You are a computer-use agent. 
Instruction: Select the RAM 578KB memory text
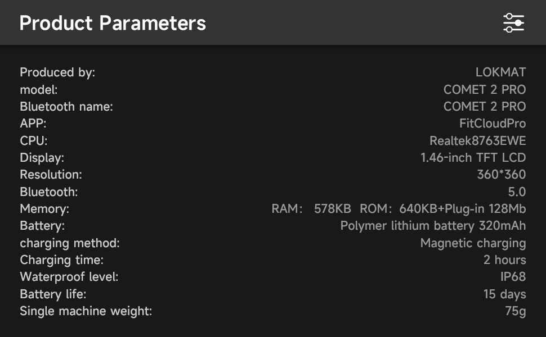coord(311,208)
